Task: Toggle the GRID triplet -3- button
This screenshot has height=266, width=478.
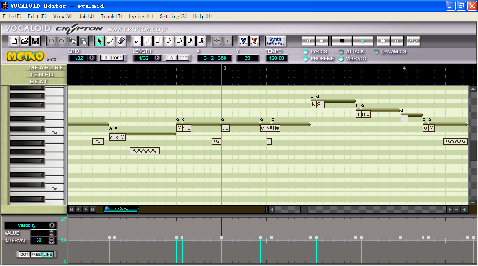Action: (x=106, y=58)
